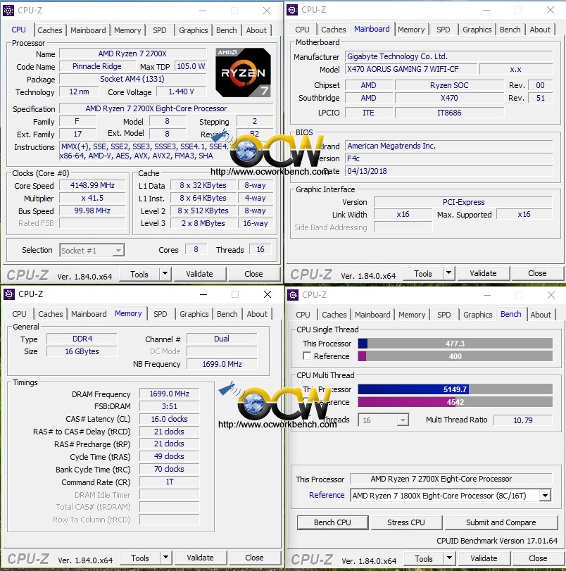The image size is (566, 571).
Task: Click the Bus Speed value 99.98 MHz
Action: [92, 211]
